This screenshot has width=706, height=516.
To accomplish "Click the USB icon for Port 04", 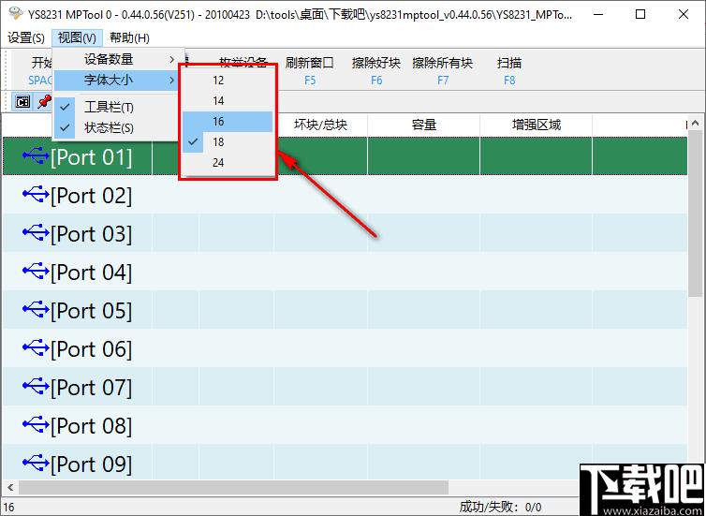I will pos(36,271).
